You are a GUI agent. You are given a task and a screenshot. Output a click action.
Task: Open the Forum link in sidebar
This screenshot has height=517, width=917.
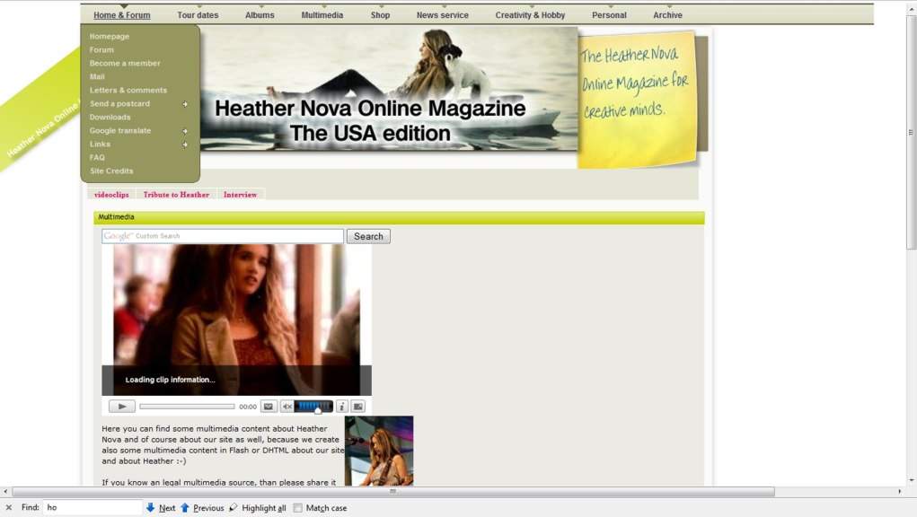point(101,50)
